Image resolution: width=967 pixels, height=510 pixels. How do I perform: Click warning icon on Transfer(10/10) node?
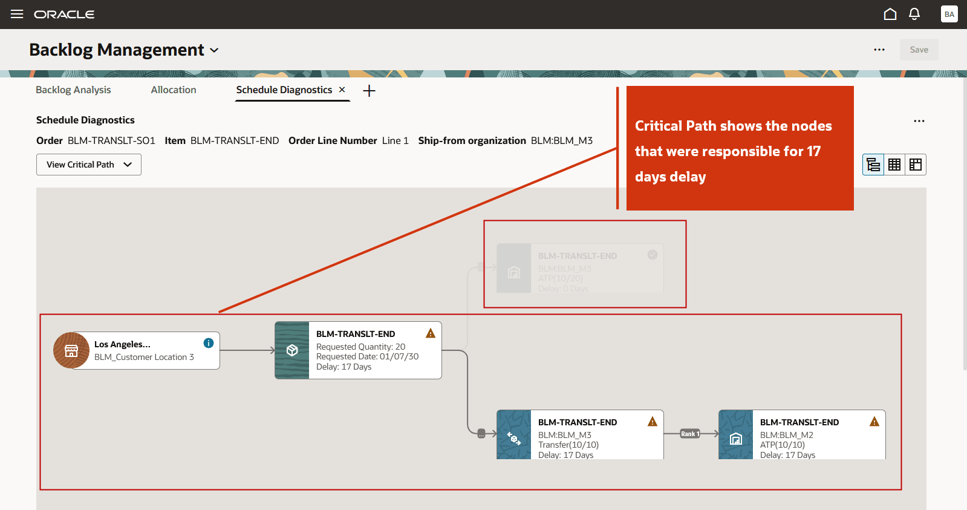point(653,422)
